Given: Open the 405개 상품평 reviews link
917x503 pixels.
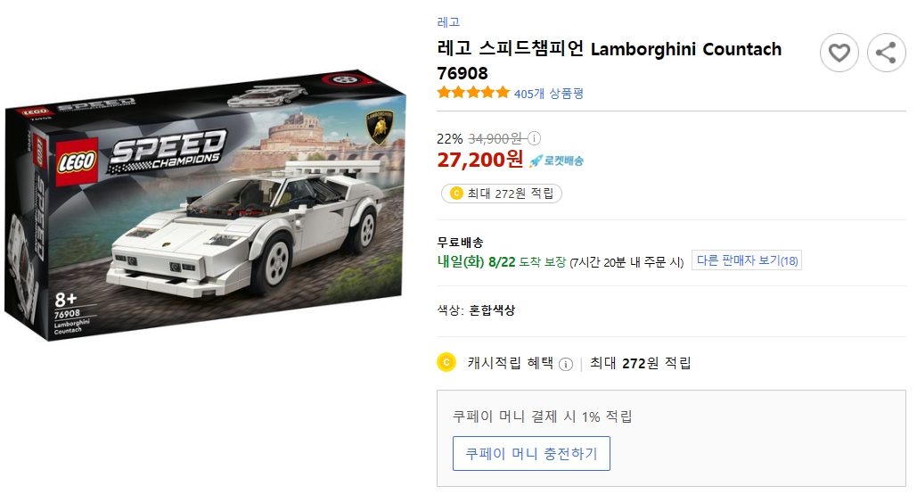Looking at the screenshot, I should point(549,93).
